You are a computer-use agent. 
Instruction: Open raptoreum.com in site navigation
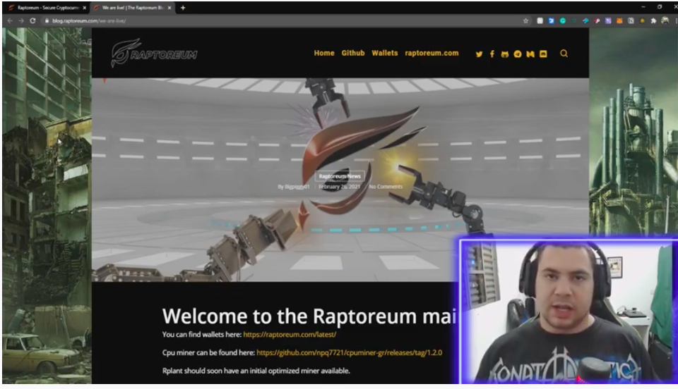(x=432, y=53)
